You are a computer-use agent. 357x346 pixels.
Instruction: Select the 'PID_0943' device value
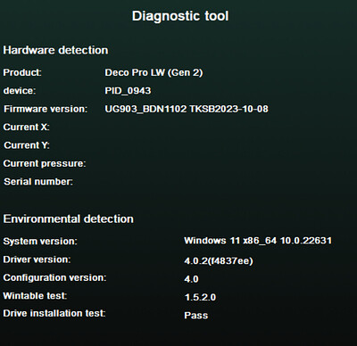[128, 91]
